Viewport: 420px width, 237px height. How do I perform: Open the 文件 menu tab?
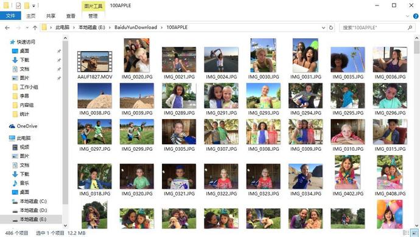pos(10,16)
